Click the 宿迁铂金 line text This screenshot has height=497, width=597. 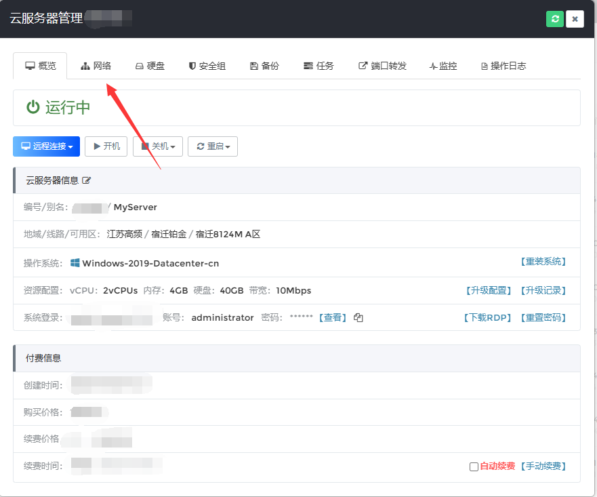[169, 234]
